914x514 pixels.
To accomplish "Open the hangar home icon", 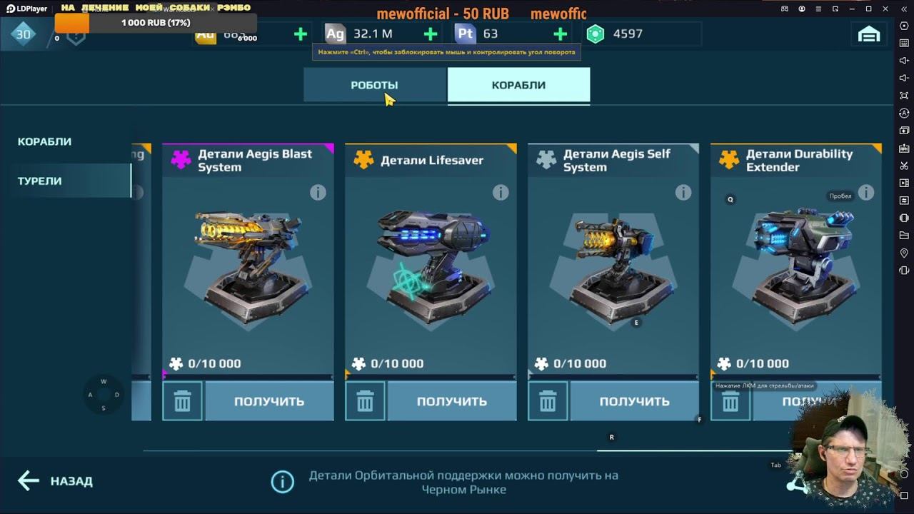I will 868,34.
